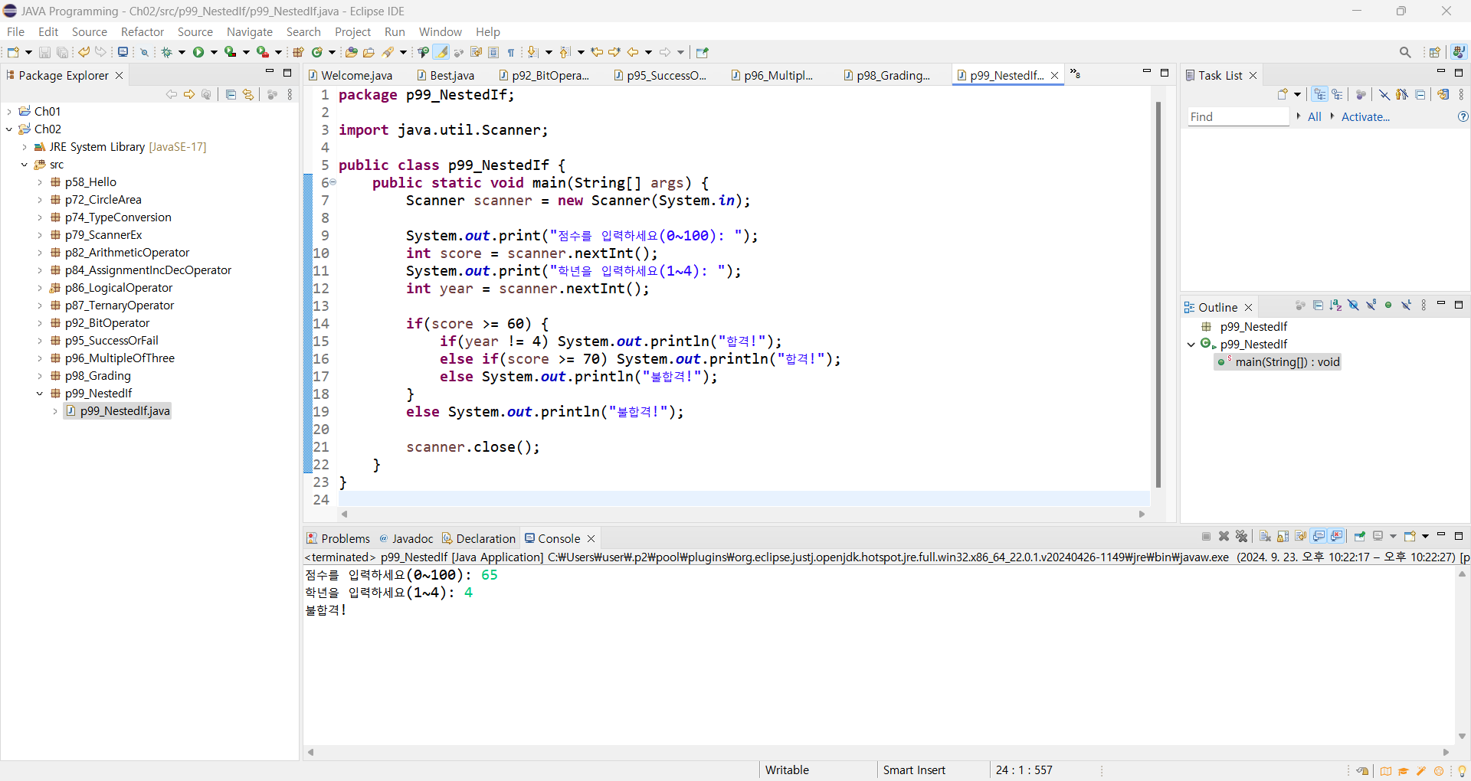Click the Remove Launch X icon in Console
Image resolution: width=1471 pixels, height=781 pixels.
pyautogui.click(x=1224, y=536)
